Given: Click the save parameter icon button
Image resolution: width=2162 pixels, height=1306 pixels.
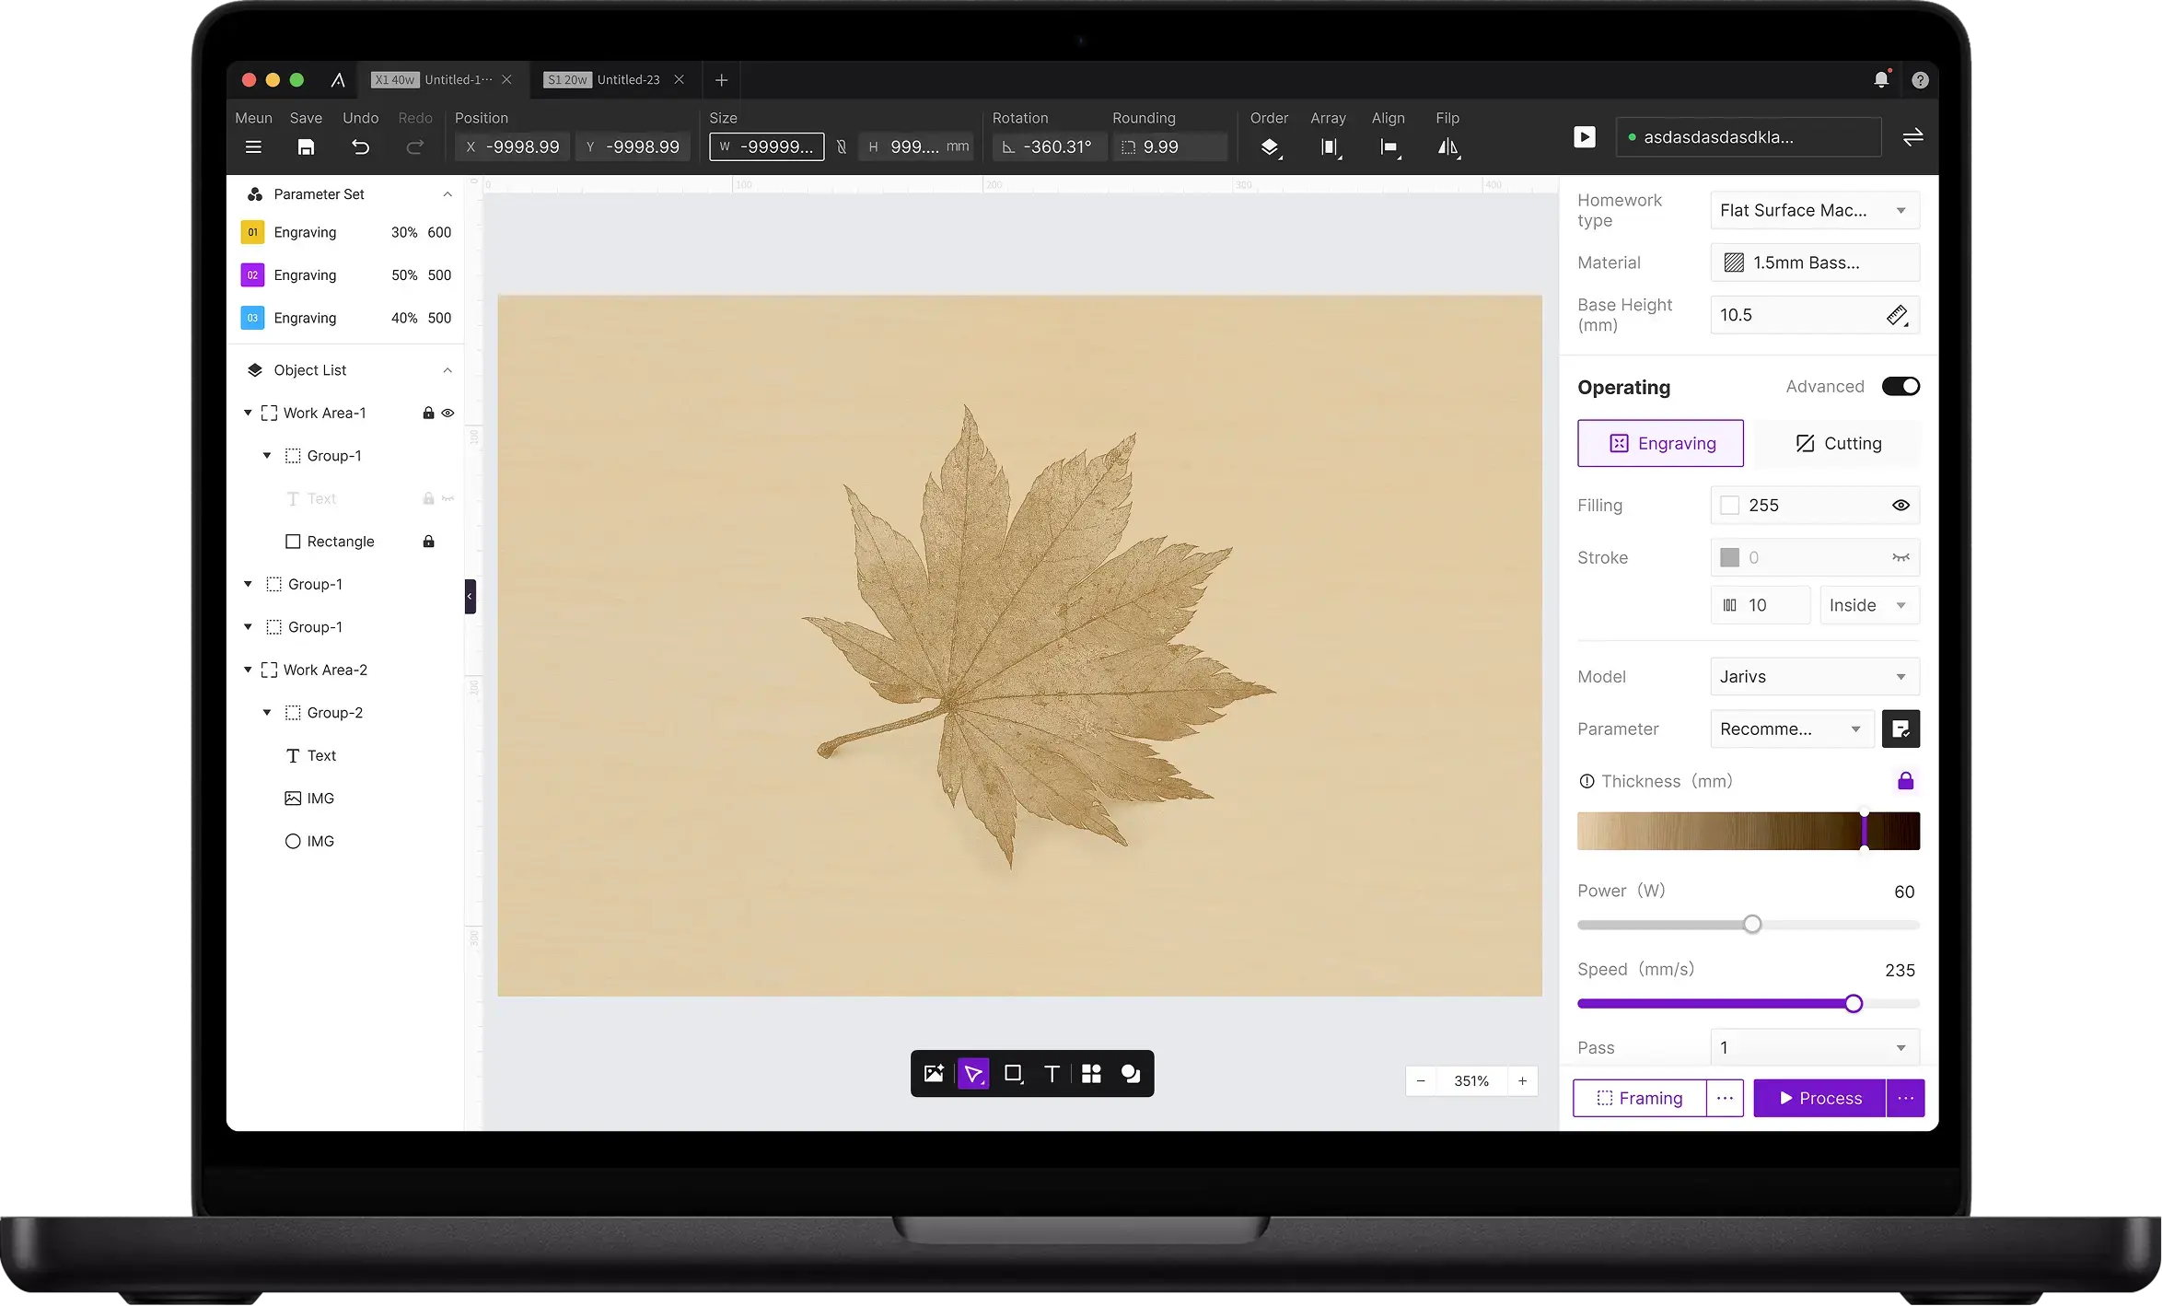Looking at the screenshot, I should pos(1900,729).
